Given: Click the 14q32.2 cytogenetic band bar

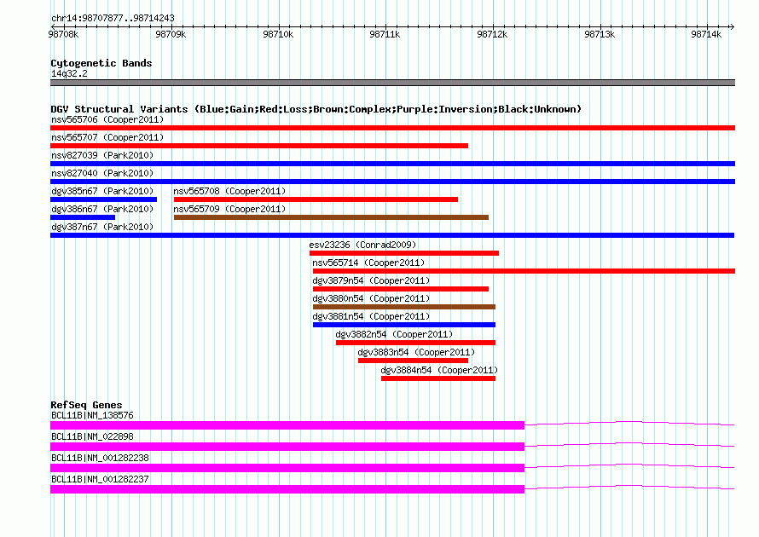Looking at the screenshot, I should coord(392,83).
